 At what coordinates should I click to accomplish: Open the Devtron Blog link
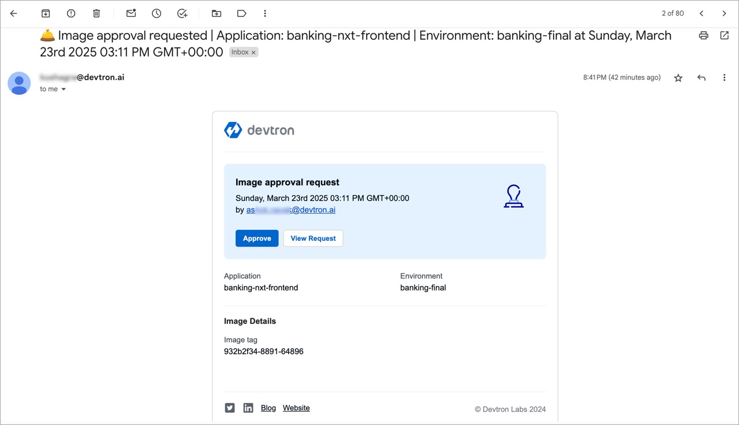pyautogui.click(x=268, y=408)
